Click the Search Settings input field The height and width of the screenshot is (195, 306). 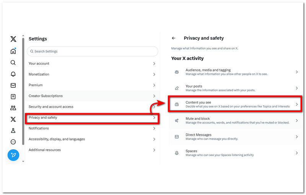click(x=93, y=52)
